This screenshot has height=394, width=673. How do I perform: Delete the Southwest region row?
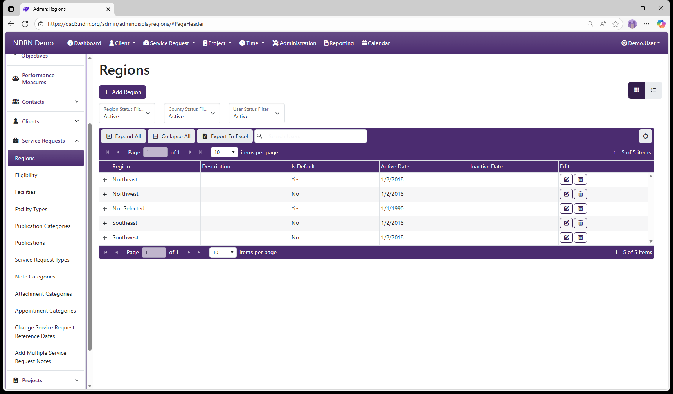(580, 237)
